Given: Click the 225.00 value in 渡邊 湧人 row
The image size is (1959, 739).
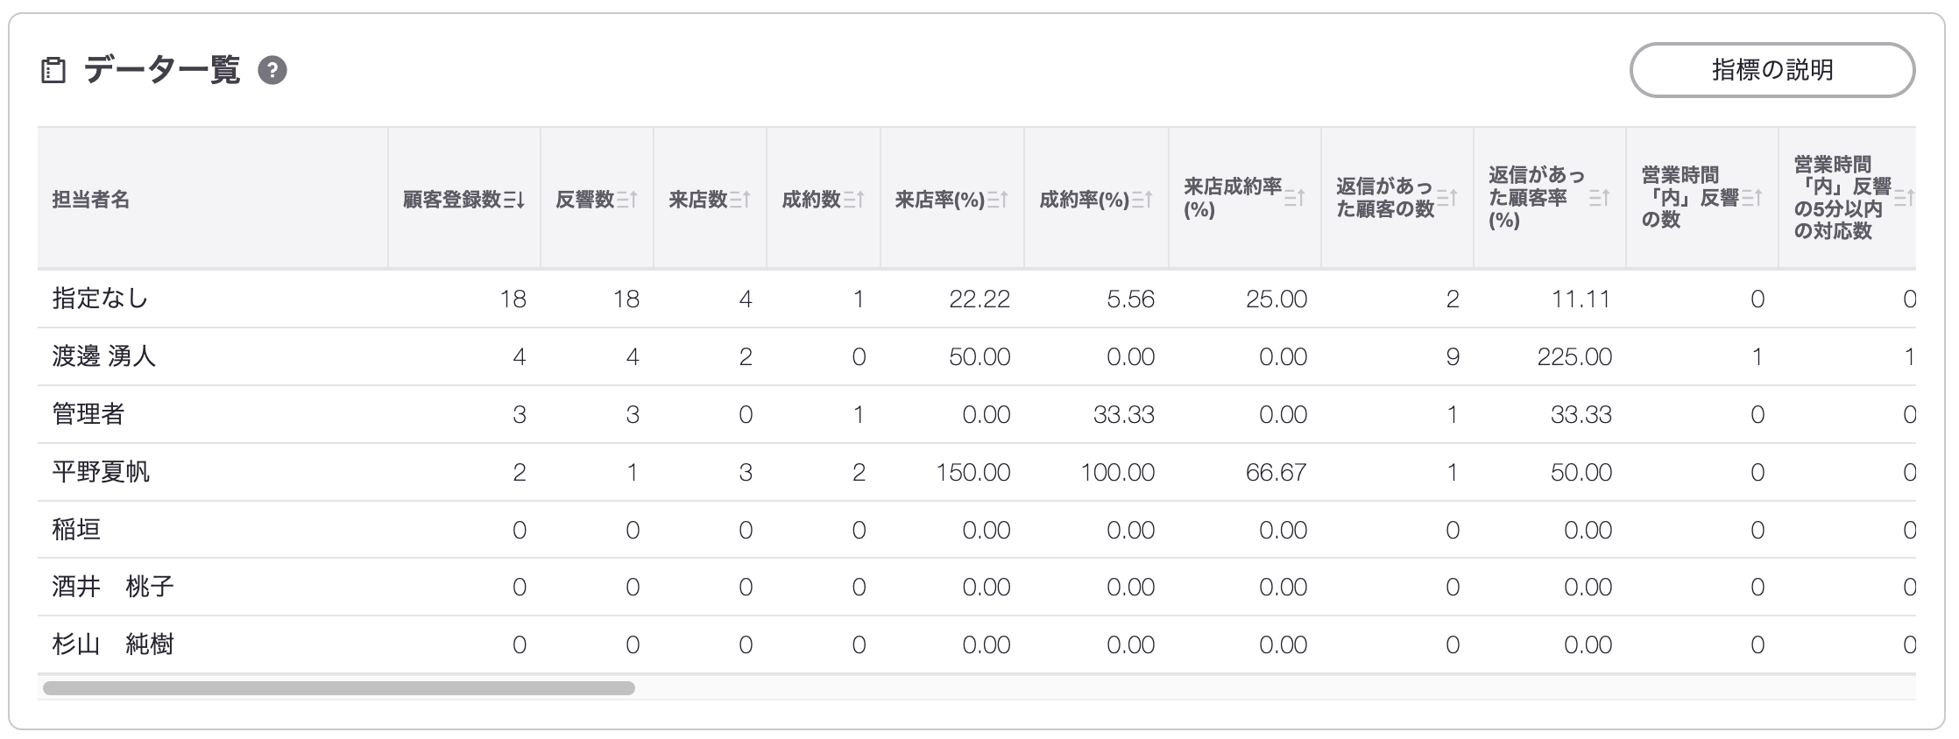Looking at the screenshot, I should pyautogui.click(x=1574, y=357).
